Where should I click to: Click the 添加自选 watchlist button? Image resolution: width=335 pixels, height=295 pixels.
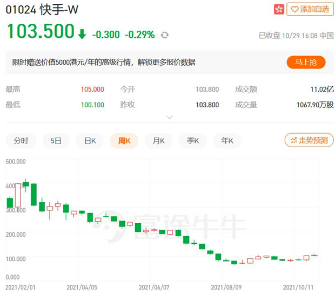[x=310, y=9]
